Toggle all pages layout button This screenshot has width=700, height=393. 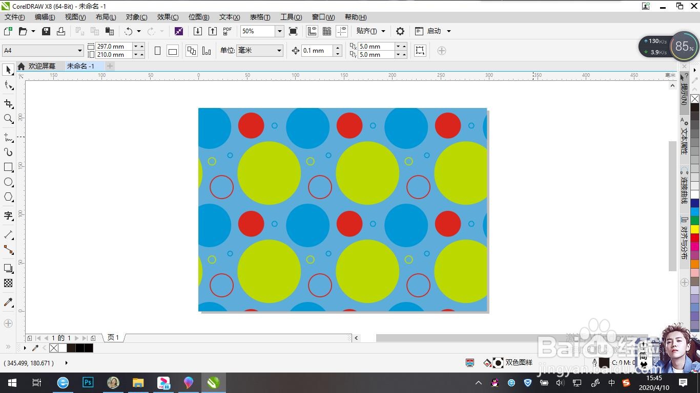tap(192, 51)
